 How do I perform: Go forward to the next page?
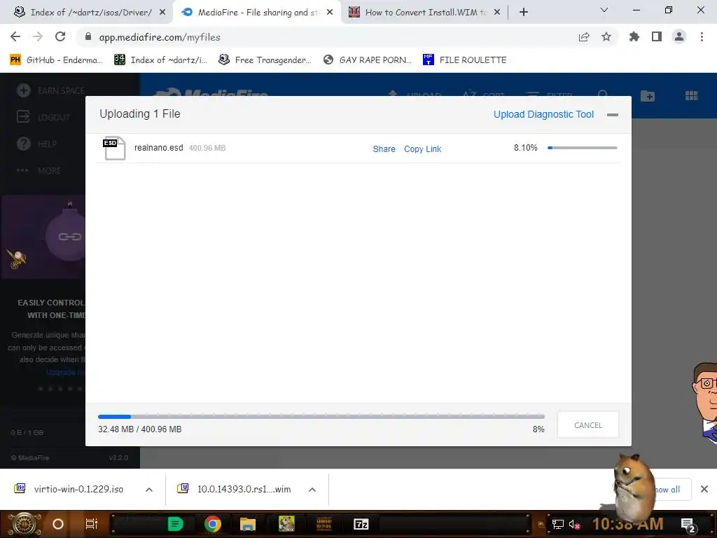(x=38, y=36)
